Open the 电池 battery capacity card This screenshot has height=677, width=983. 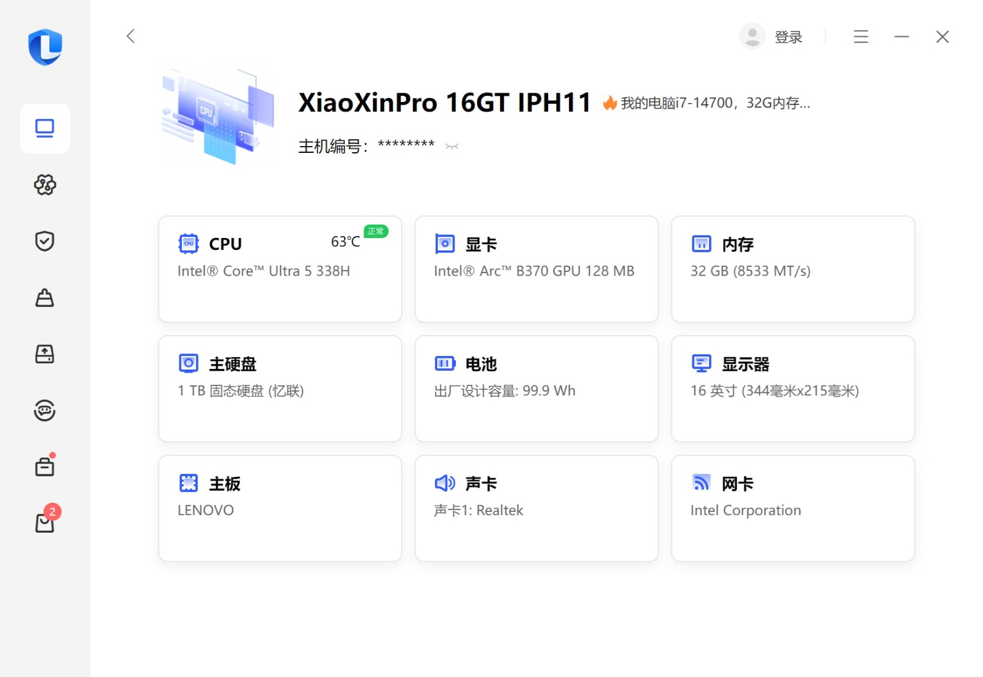536,389
